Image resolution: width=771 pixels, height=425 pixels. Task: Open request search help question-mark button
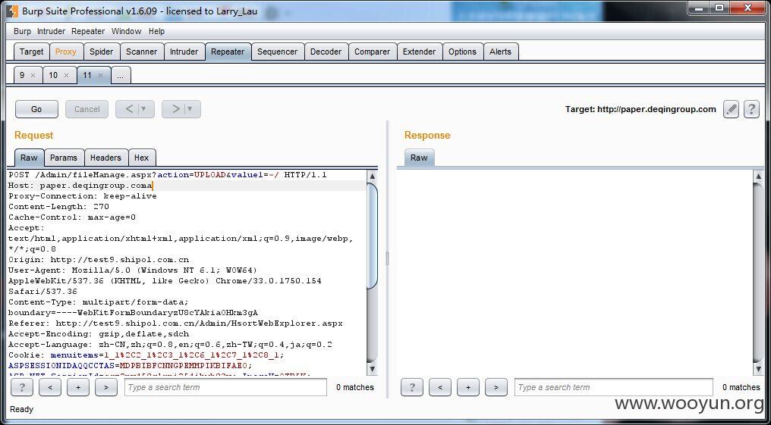click(22, 387)
